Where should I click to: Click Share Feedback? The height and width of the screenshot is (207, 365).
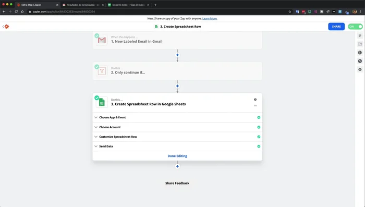pos(177,183)
